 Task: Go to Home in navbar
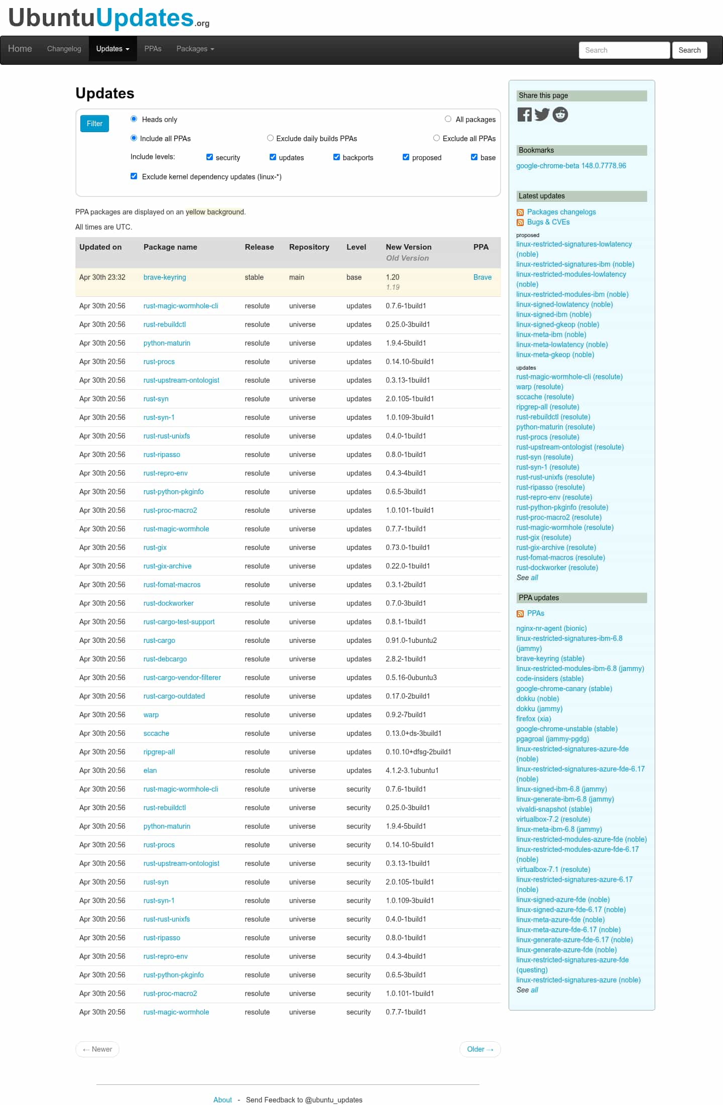click(20, 49)
